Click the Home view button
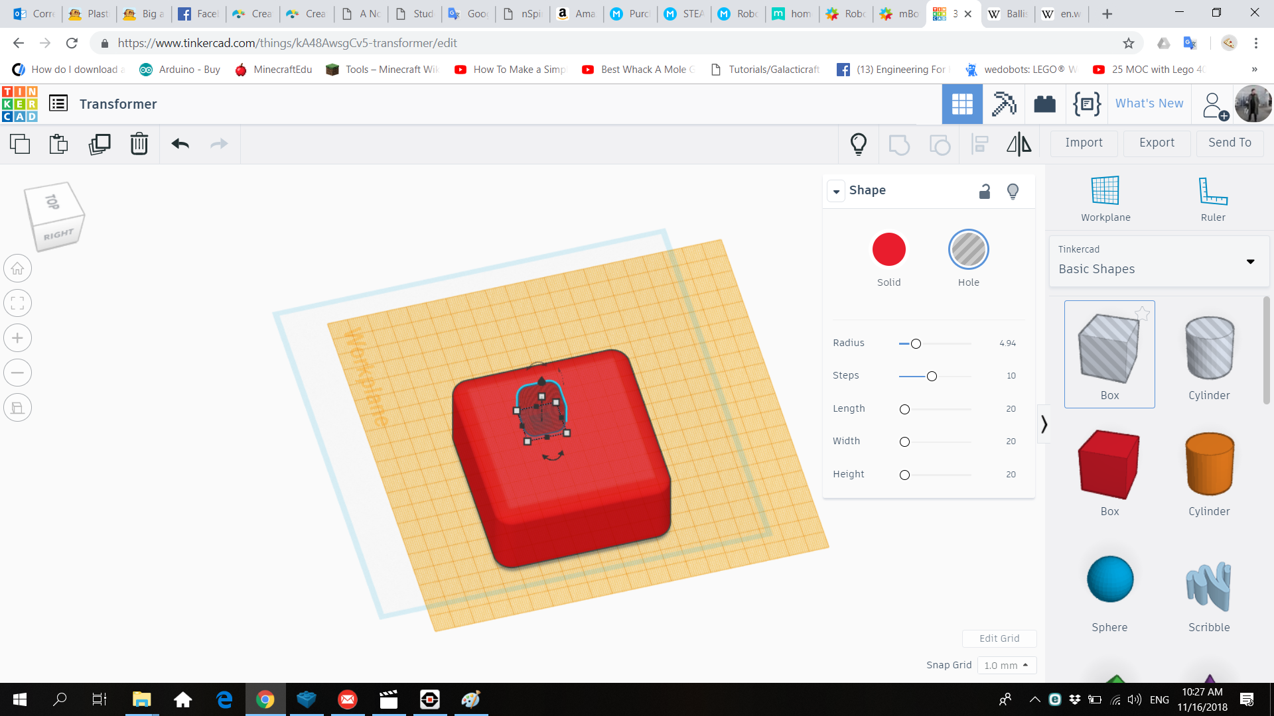This screenshot has width=1274, height=716. click(18, 268)
